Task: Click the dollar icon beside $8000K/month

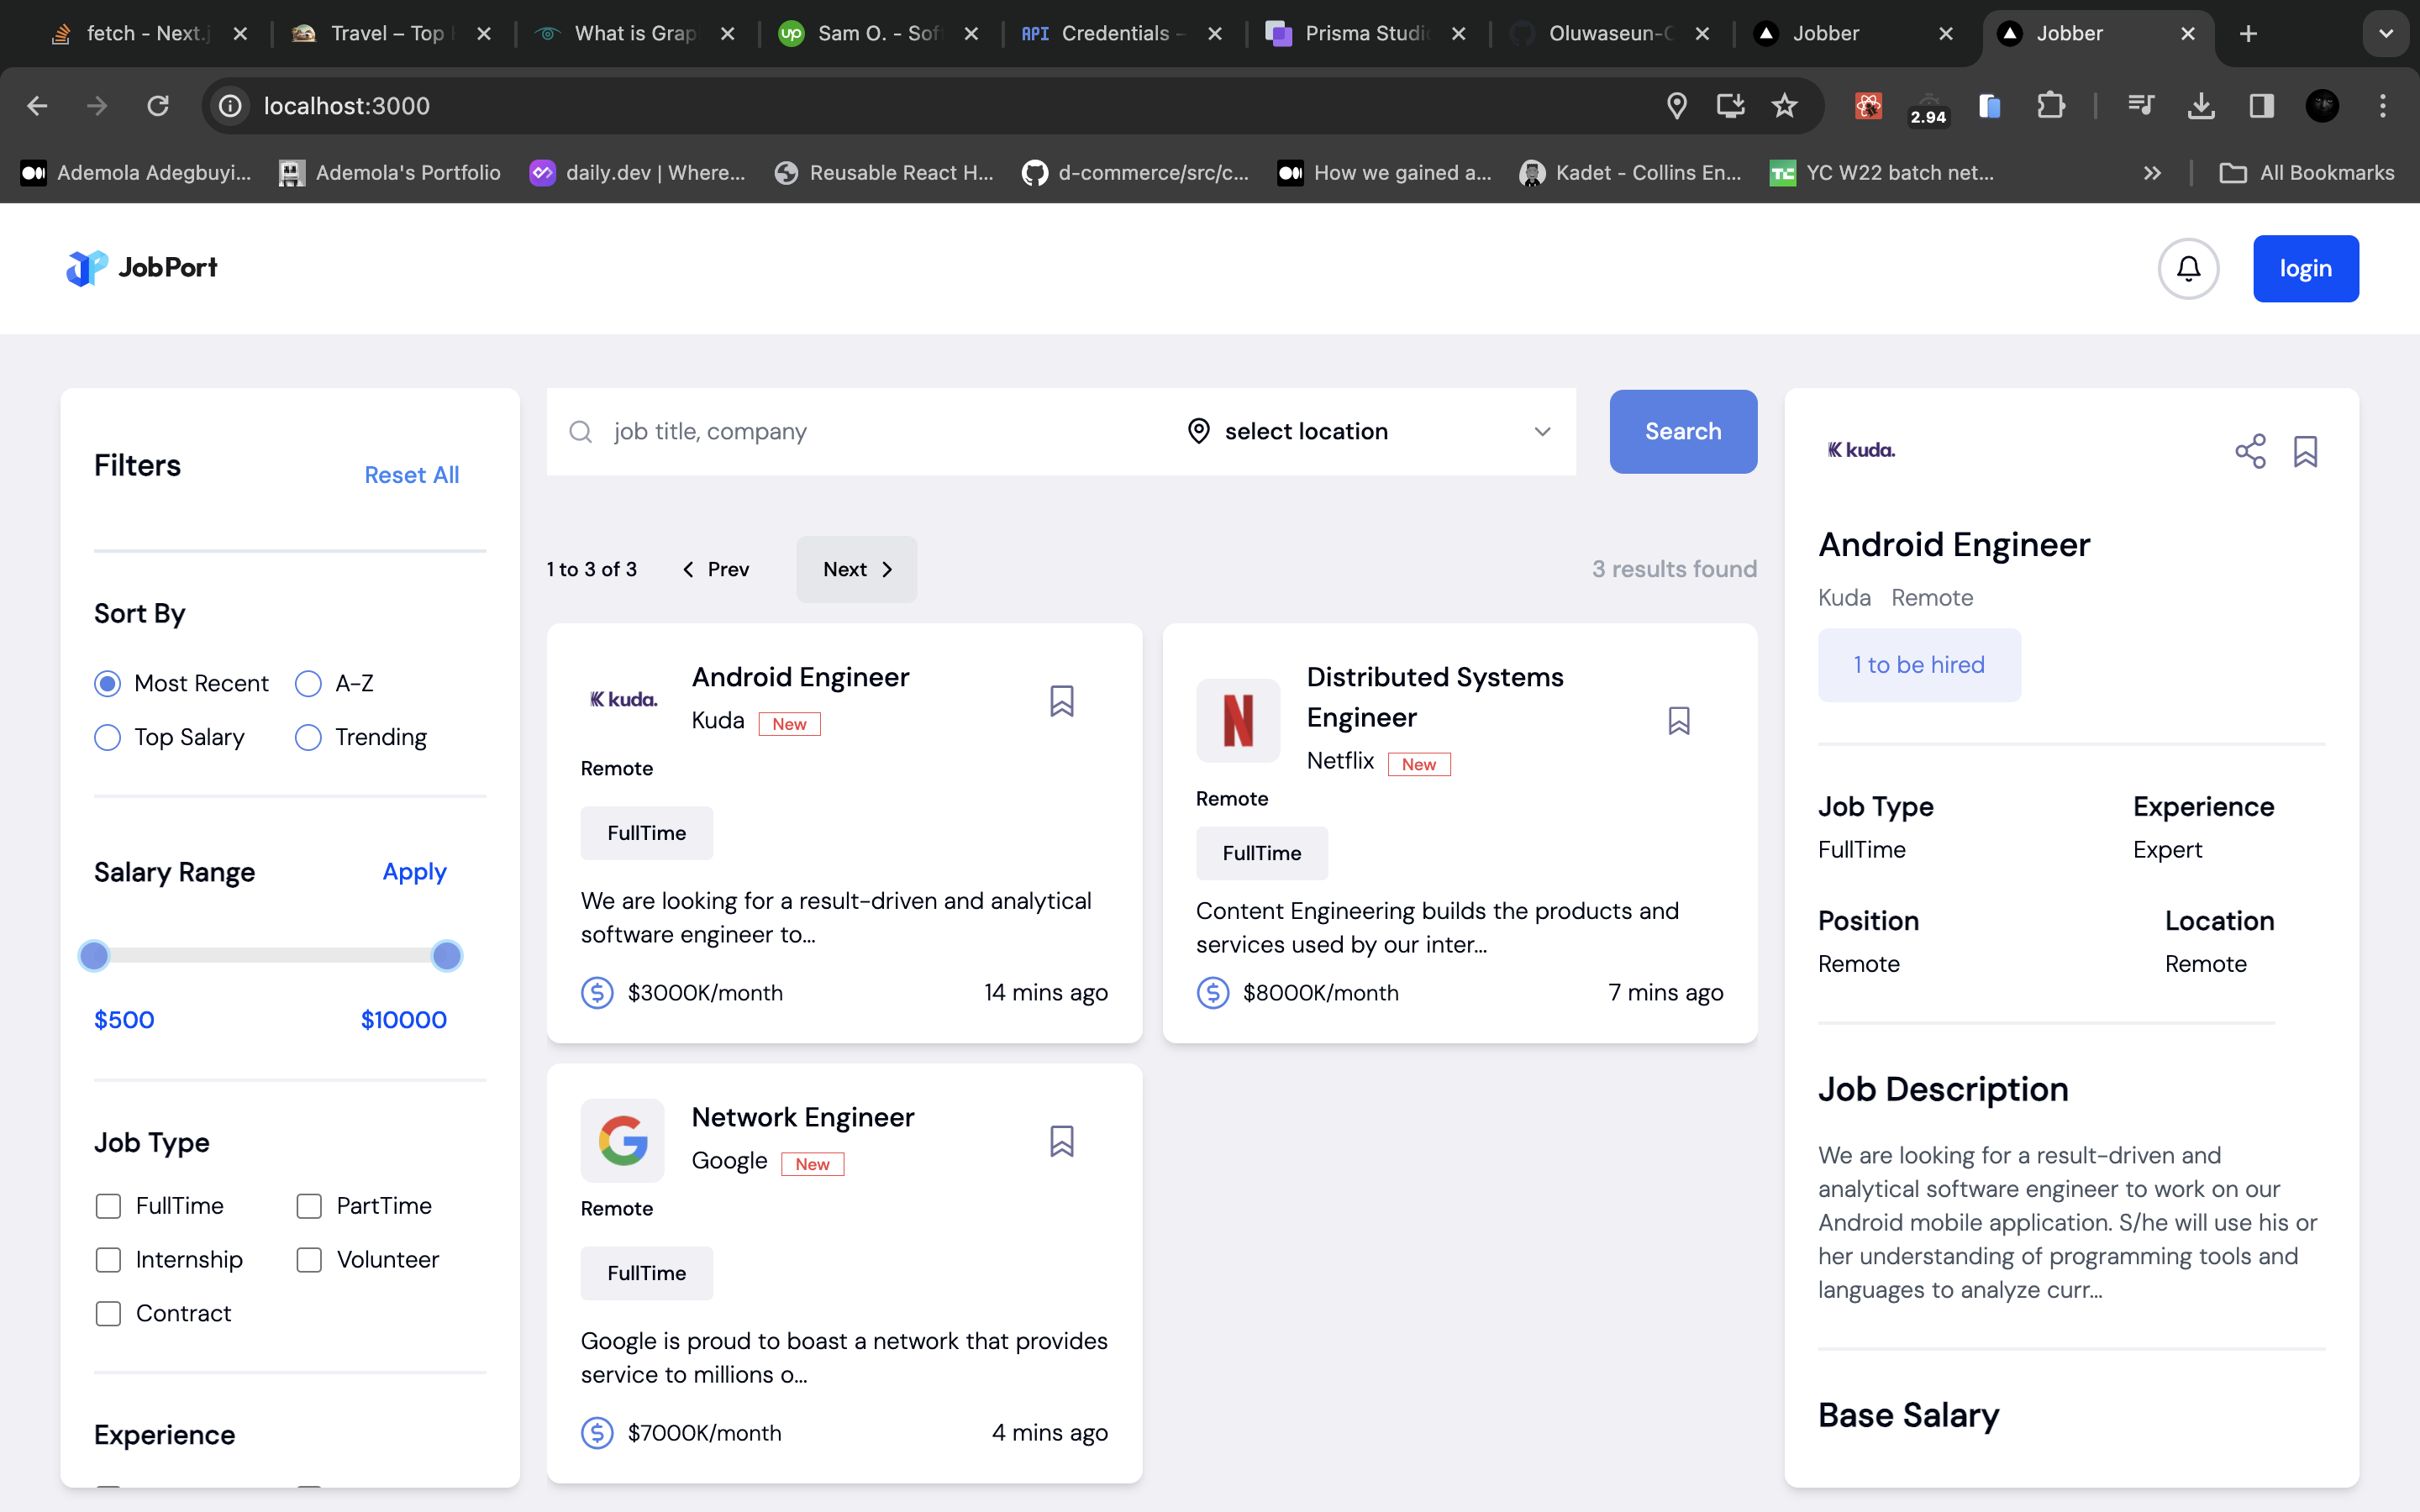Action: (x=1213, y=992)
